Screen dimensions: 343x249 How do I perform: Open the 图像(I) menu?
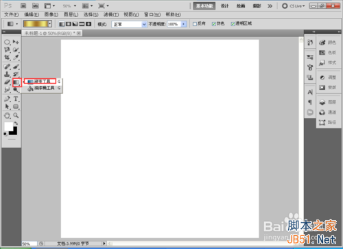[51, 14]
